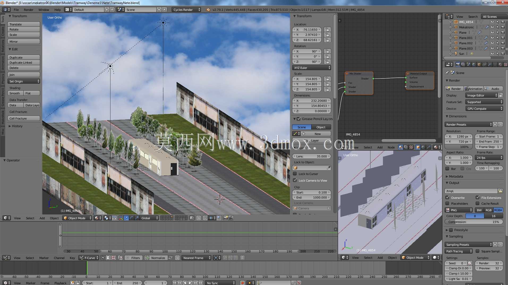Adjust the Compression slider
The height and width of the screenshot is (285, 508).
point(474,222)
